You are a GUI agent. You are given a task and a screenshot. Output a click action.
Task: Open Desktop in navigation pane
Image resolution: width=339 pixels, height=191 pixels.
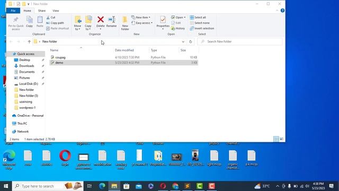point(25,60)
